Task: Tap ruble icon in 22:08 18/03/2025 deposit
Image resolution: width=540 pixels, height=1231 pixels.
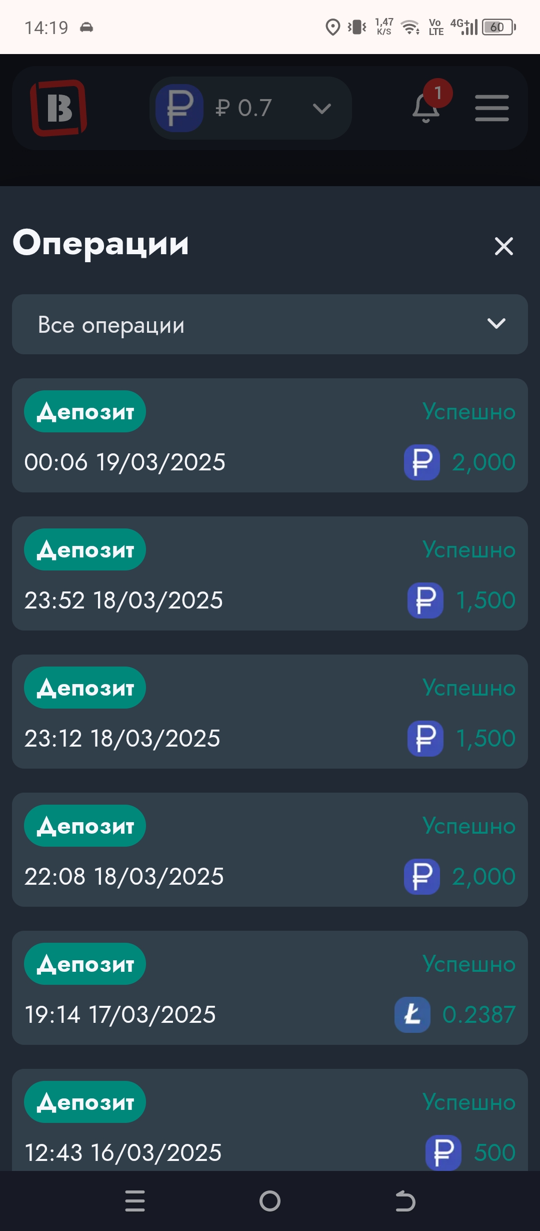Action: 421,877
